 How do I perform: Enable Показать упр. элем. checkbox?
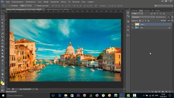(x=35, y=6)
